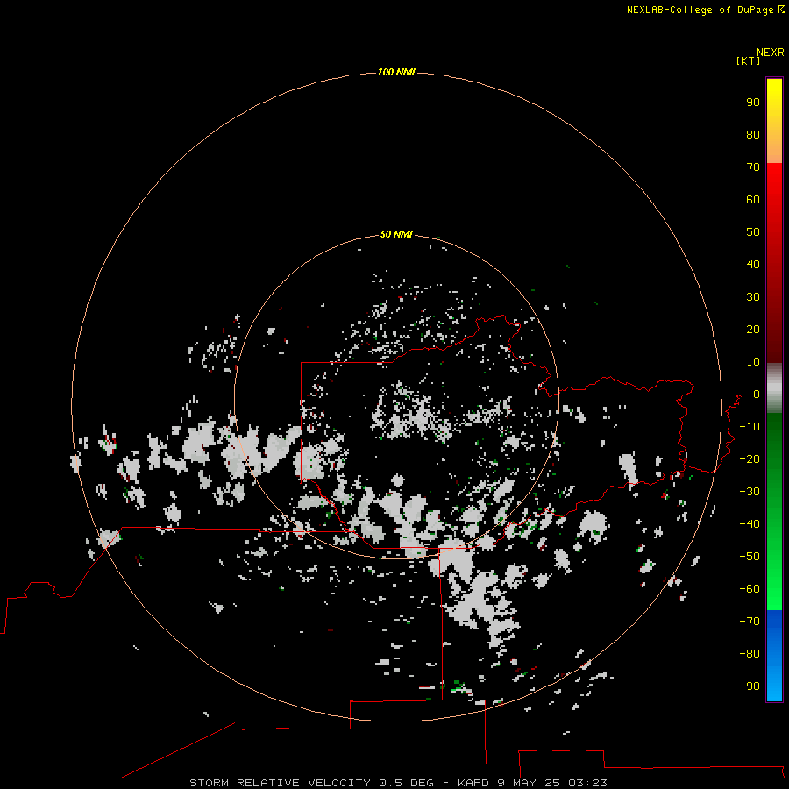Click the 100 NMI range ring label
Image resolution: width=789 pixels, height=789 pixels.
click(396, 73)
